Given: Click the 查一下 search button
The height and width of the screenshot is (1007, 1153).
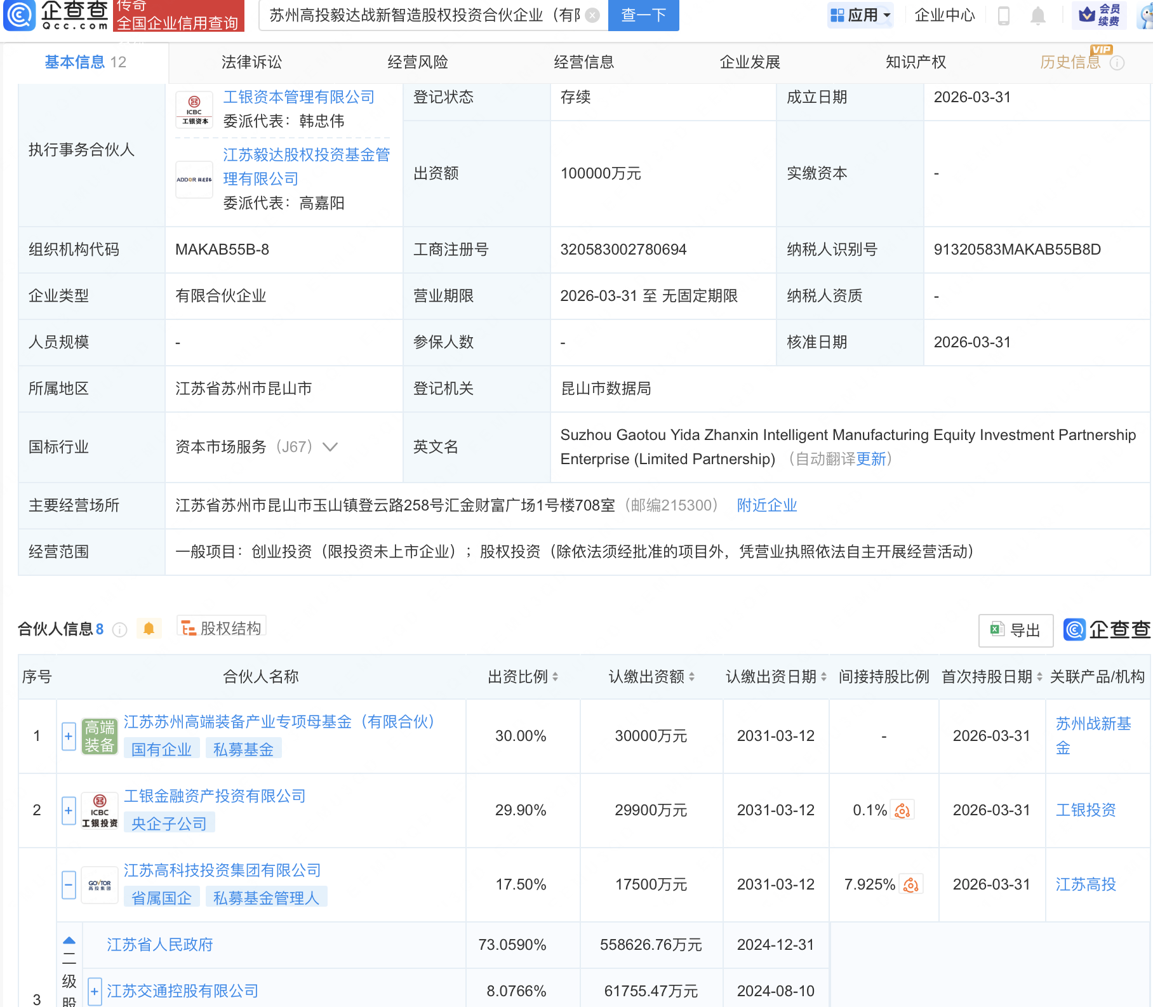Looking at the screenshot, I should coord(643,15).
